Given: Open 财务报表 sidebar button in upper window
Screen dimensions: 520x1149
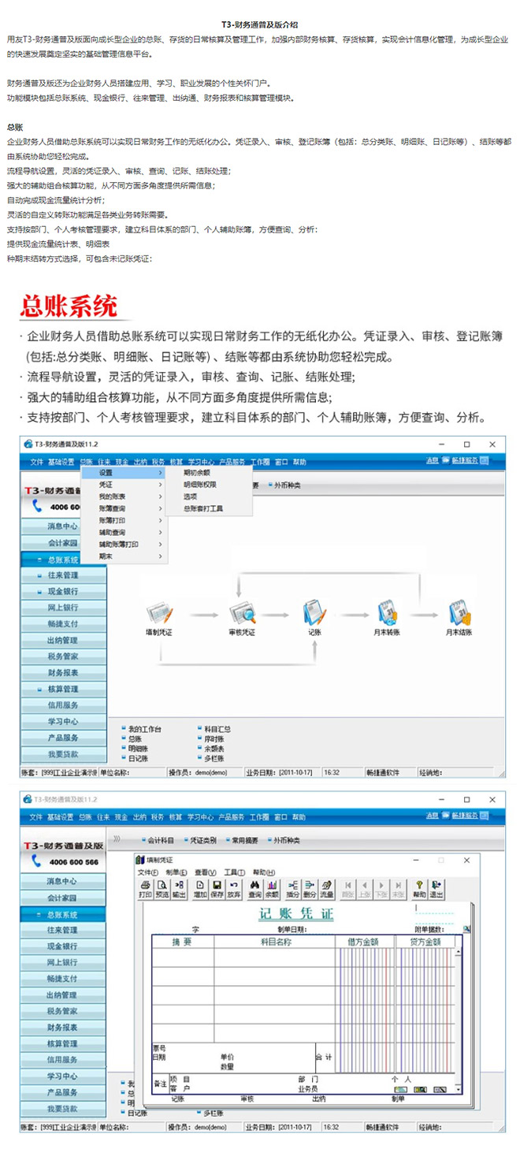Looking at the screenshot, I should click(x=62, y=672).
